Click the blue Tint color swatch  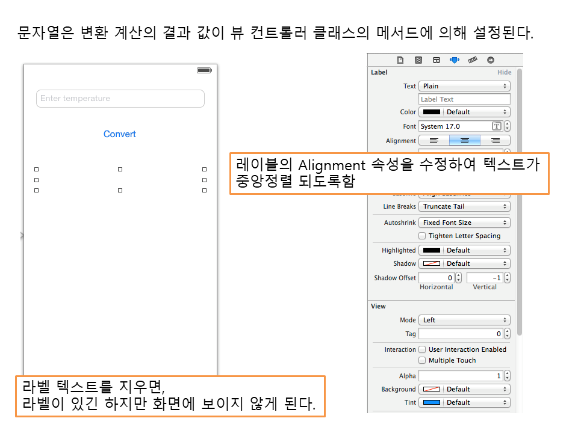431,402
